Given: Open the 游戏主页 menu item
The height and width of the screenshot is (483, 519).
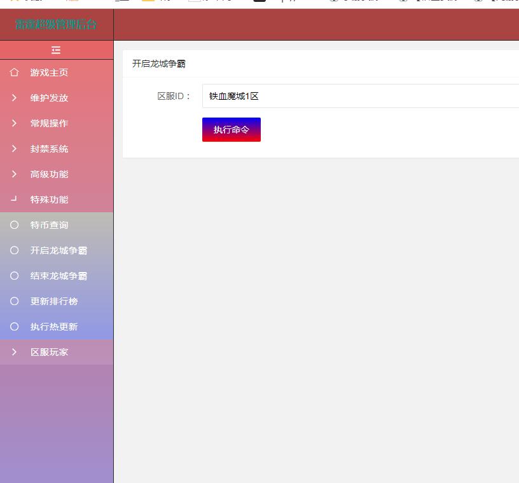Looking at the screenshot, I should click(49, 72).
